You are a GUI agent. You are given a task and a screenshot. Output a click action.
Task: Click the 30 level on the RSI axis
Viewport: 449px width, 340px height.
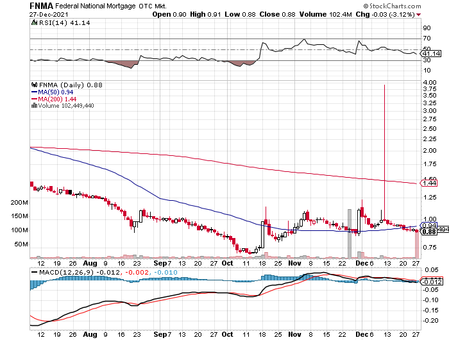[x=427, y=60]
